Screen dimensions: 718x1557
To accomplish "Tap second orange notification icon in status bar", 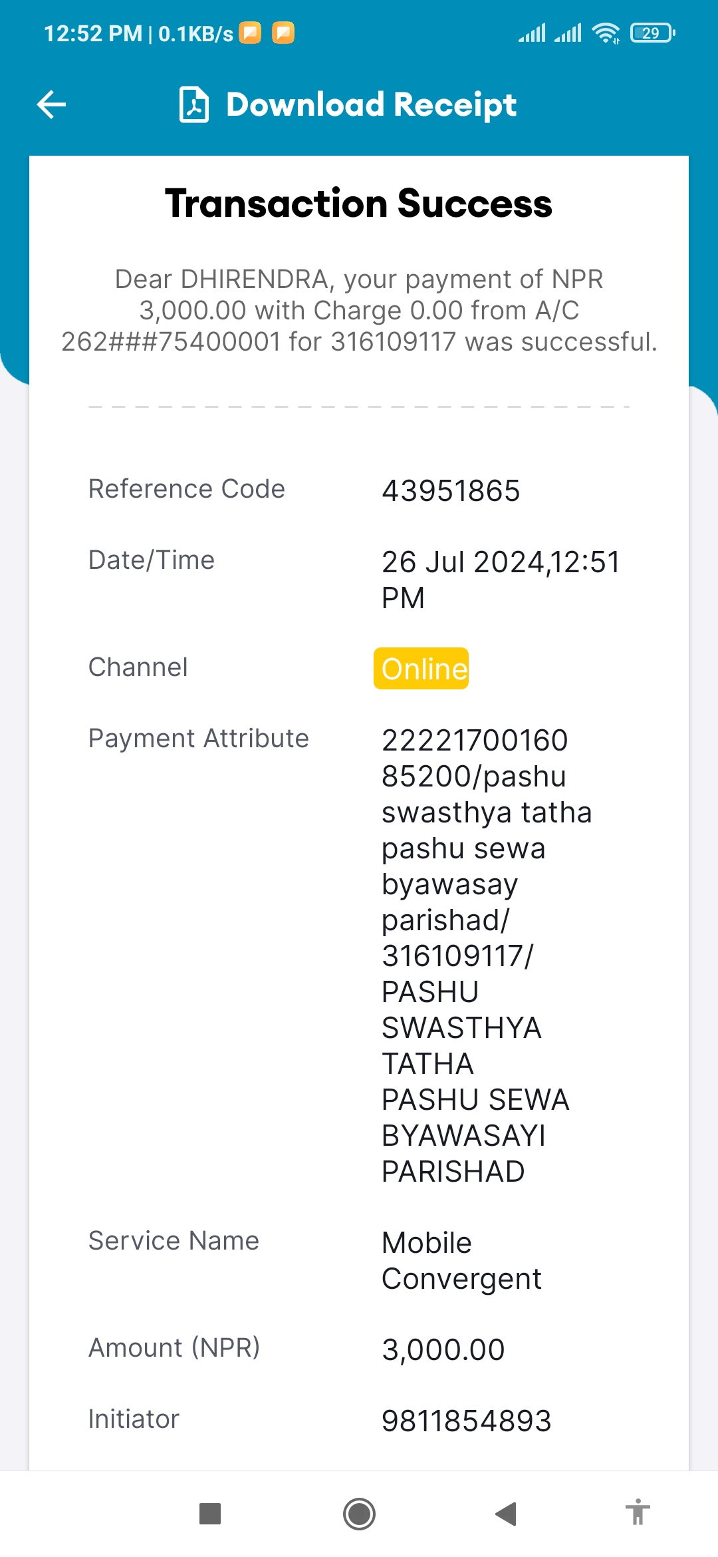I will [283, 33].
